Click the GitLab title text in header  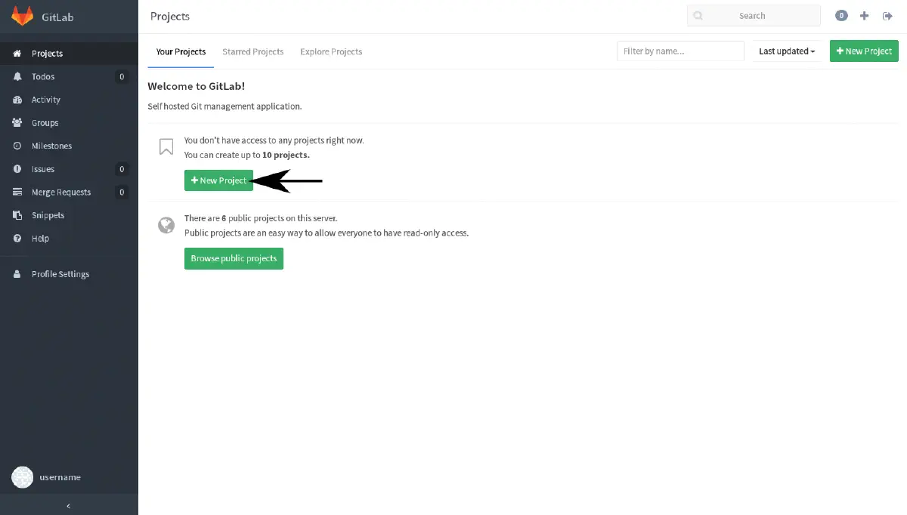[x=57, y=16]
